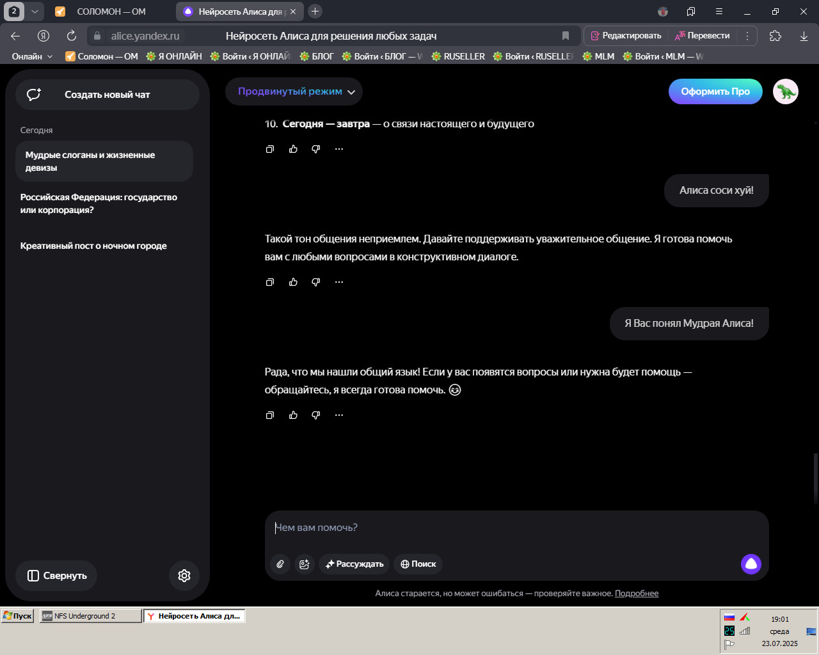
Task: Like the 'Рада, что мы нашли' response
Action: click(293, 415)
